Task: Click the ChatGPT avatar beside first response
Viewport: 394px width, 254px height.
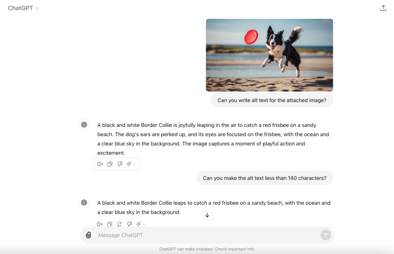Action: (x=84, y=125)
